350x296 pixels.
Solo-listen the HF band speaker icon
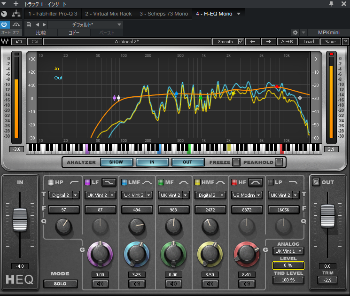click(247, 283)
